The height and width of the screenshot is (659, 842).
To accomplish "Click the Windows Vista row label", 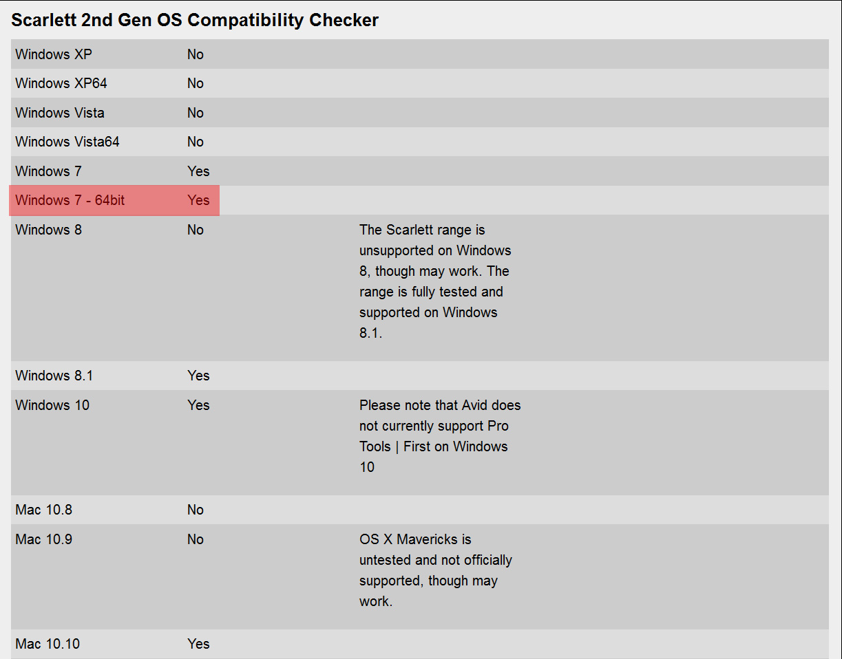I will (x=60, y=113).
